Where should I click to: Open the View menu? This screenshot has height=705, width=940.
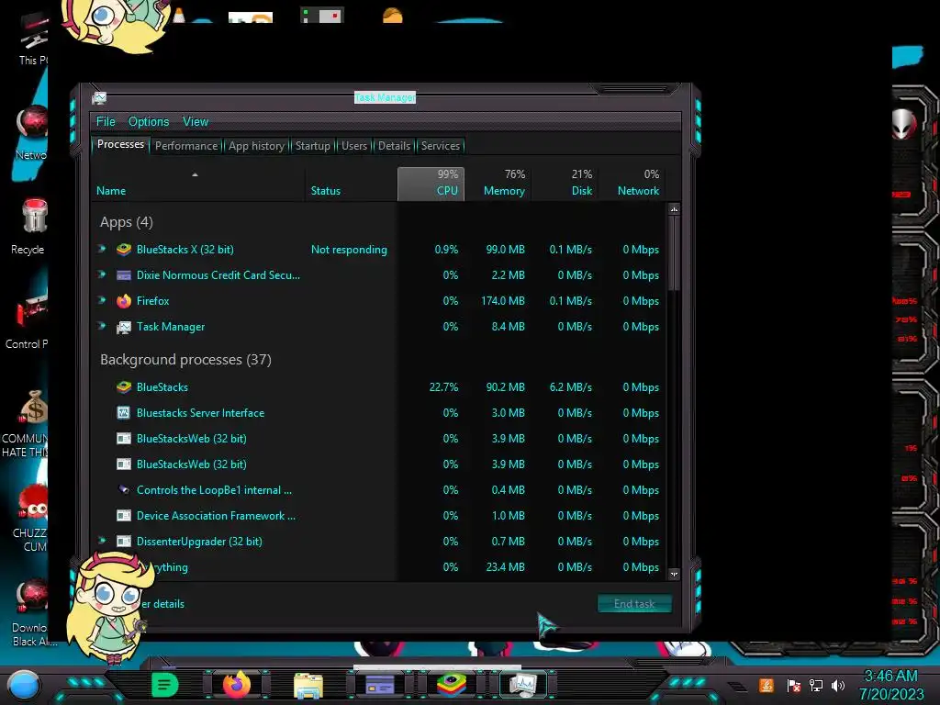[196, 122]
